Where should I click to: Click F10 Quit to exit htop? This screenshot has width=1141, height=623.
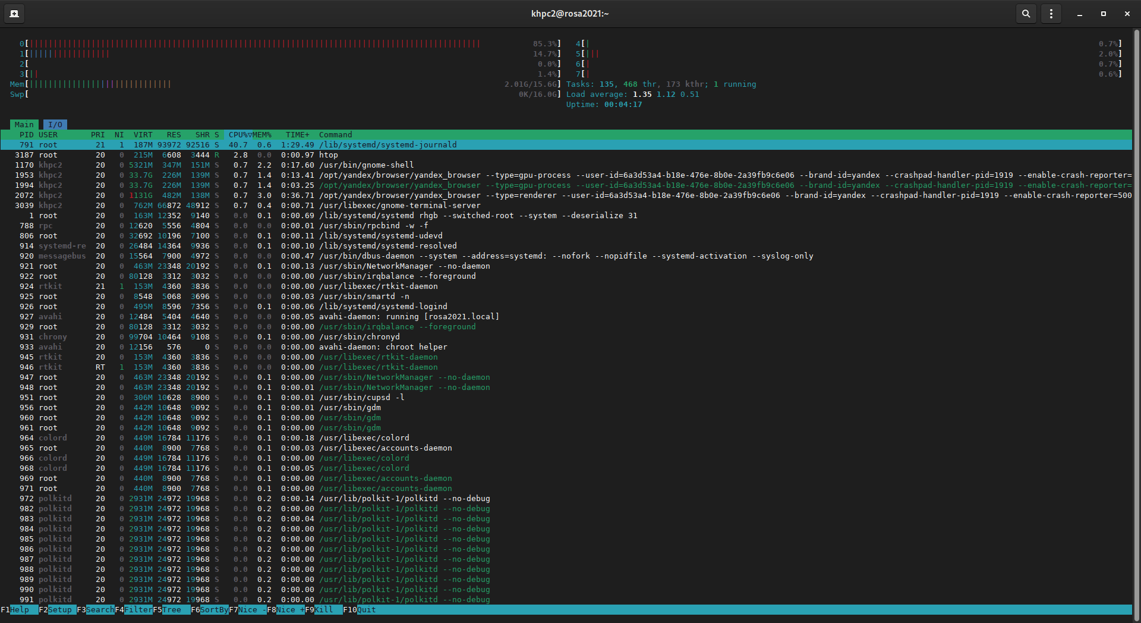pyautogui.click(x=365, y=610)
